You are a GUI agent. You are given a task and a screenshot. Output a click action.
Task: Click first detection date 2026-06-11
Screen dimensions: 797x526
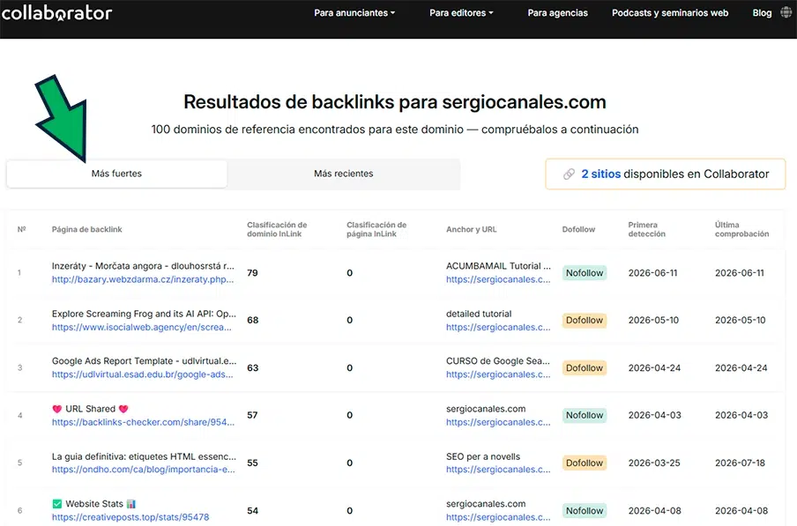click(x=652, y=272)
